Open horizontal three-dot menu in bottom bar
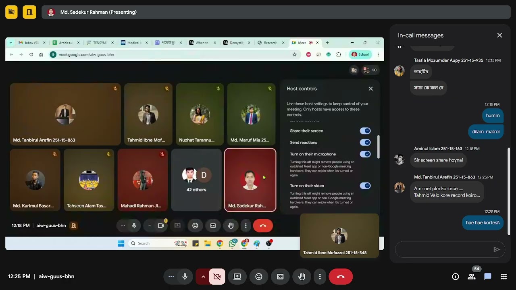The height and width of the screenshot is (290, 516). tap(171, 277)
